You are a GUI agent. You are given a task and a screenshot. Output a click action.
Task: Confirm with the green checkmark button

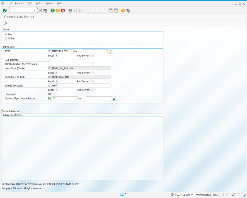coord(5,10)
